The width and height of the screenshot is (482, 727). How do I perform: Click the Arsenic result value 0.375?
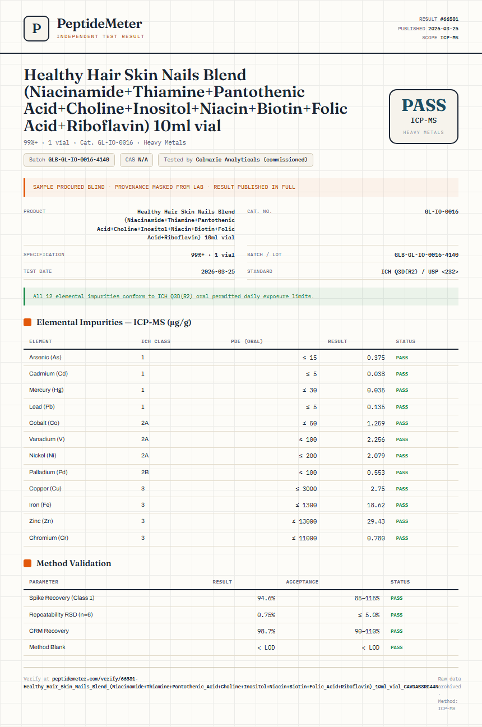[376, 358]
